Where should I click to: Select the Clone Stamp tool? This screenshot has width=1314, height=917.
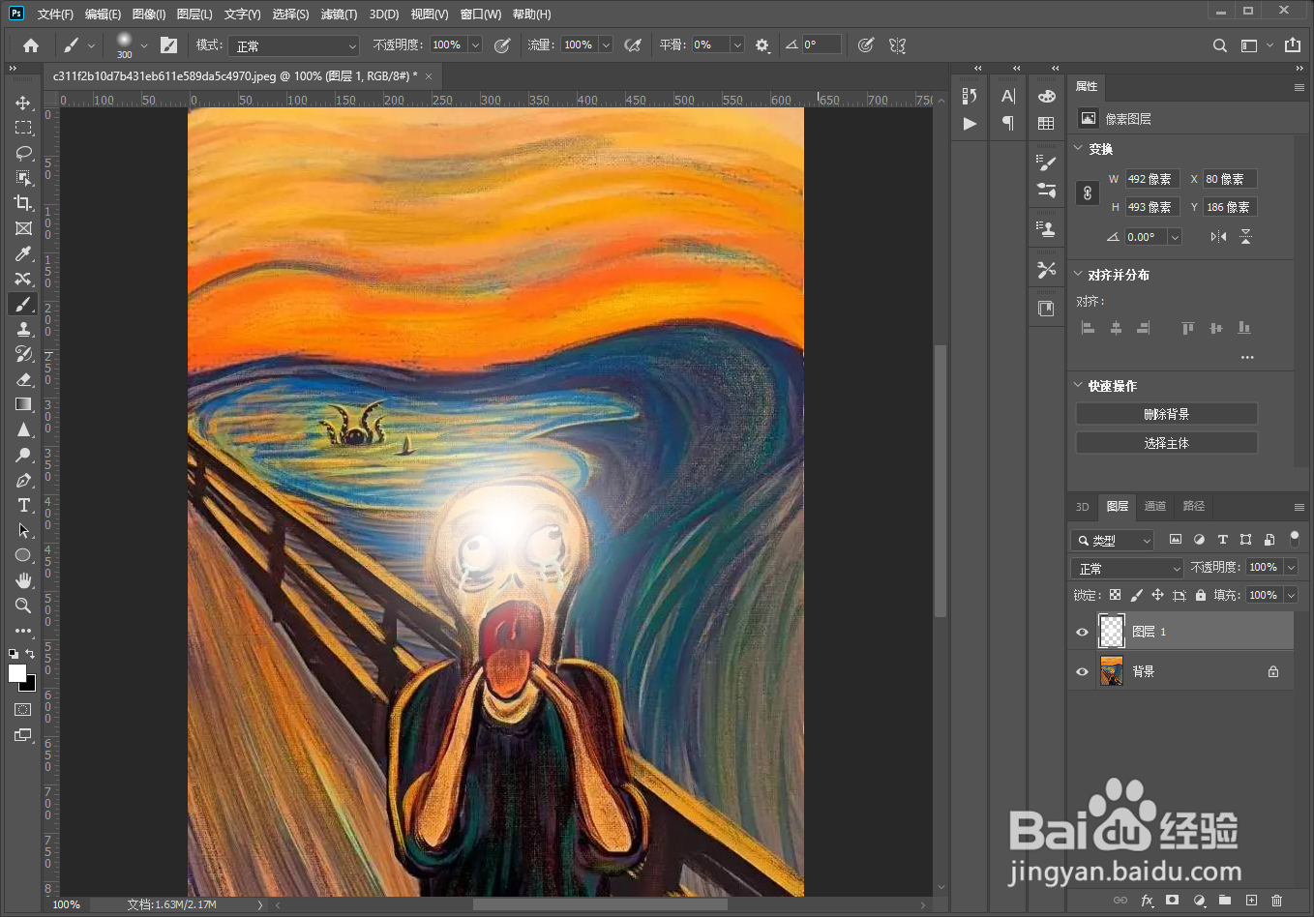point(23,329)
